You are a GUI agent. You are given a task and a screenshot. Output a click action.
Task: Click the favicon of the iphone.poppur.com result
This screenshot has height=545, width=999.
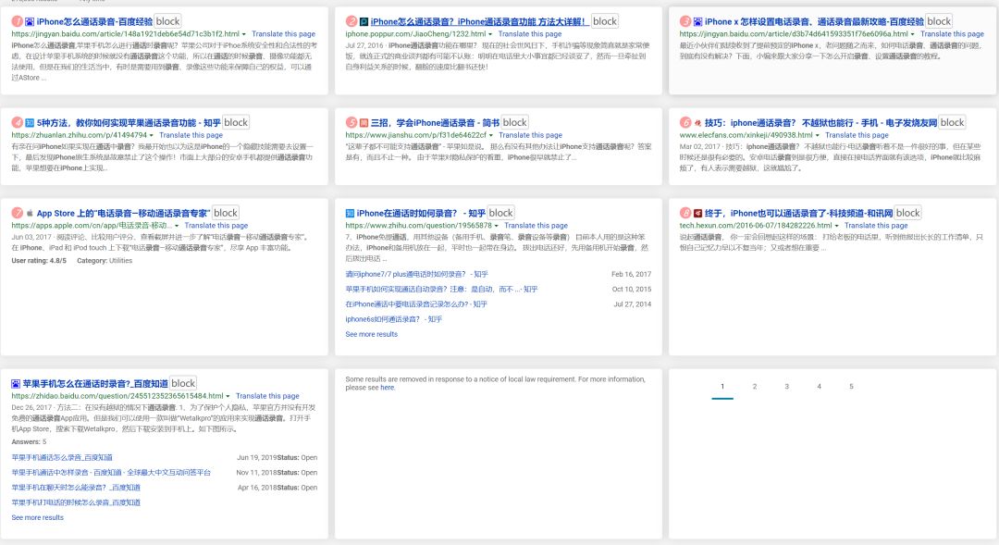click(x=364, y=21)
